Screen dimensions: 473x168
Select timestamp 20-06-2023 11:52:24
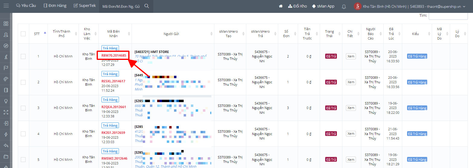point(110,88)
